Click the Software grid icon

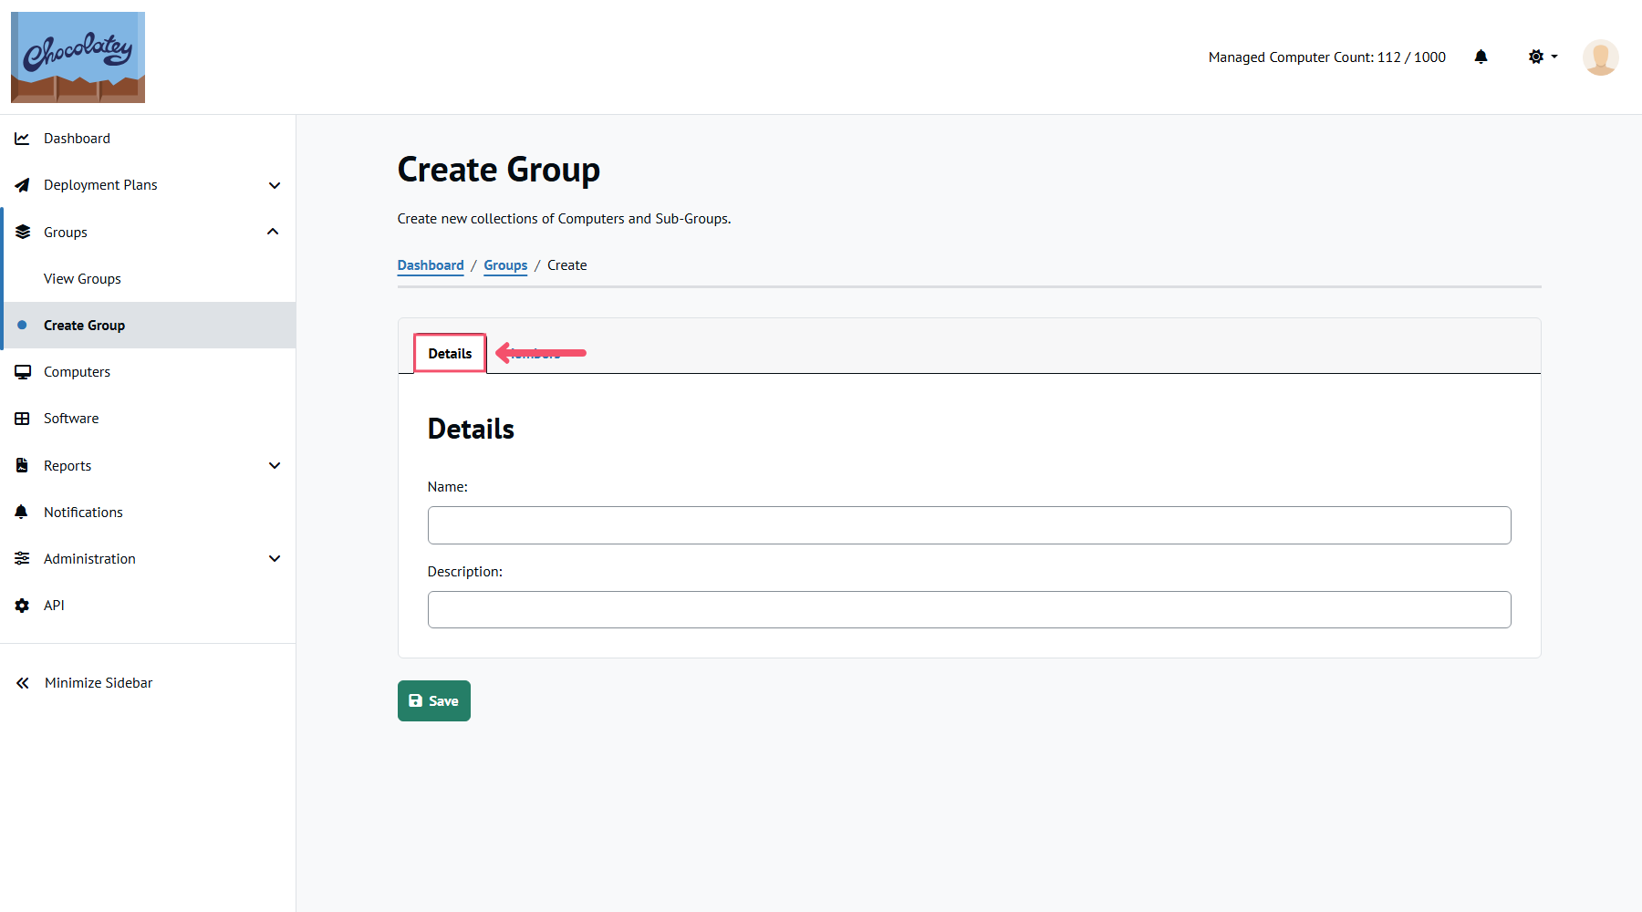click(22, 419)
